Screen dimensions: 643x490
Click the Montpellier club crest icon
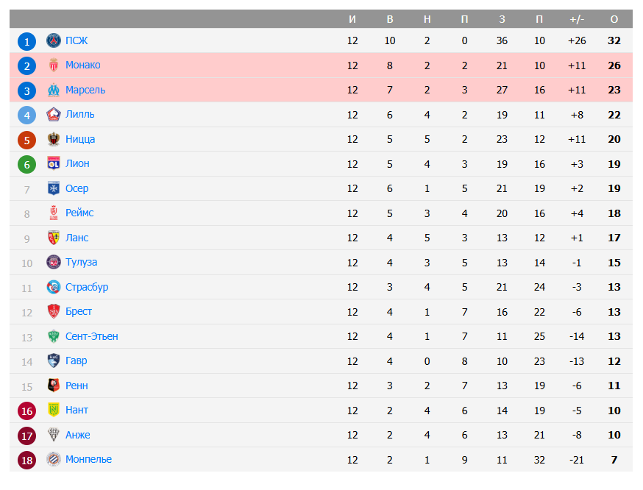pos(53,459)
